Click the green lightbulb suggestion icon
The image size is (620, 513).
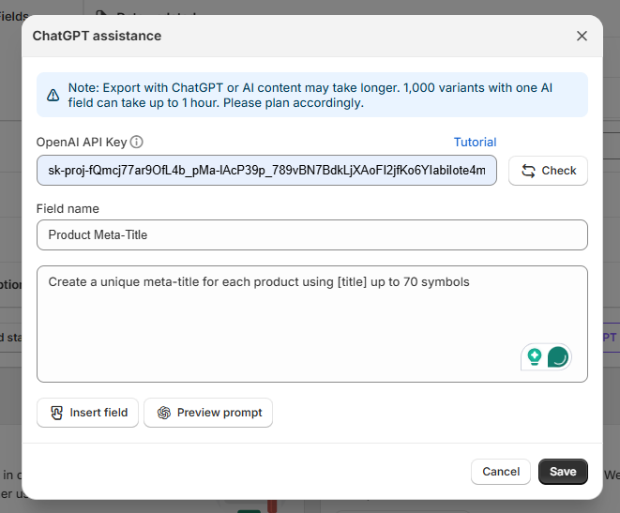(535, 357)
